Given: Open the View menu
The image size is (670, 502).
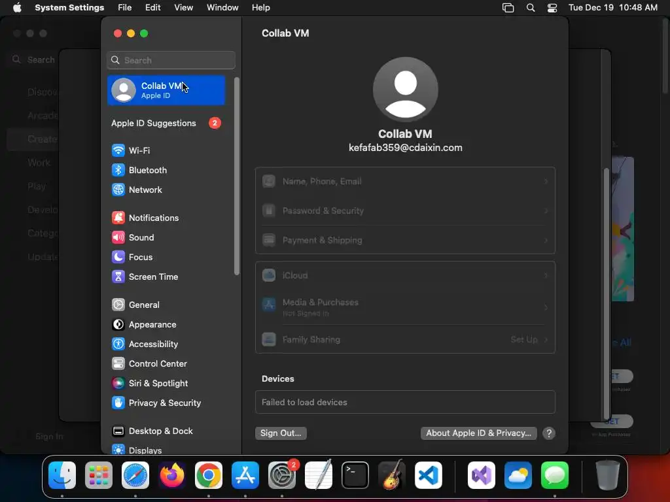Looking at the screenshot, I should pos(184,8).
